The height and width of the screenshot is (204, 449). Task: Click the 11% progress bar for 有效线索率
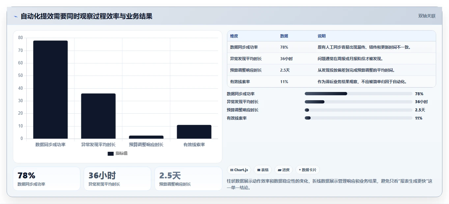tap(358, 118)
